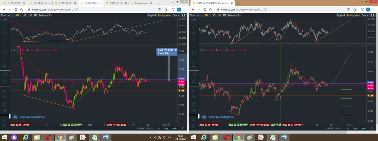This screenshot has height=141, width=378.
Task: Select Brush tool in left chart window
Action: click(4, 40)
